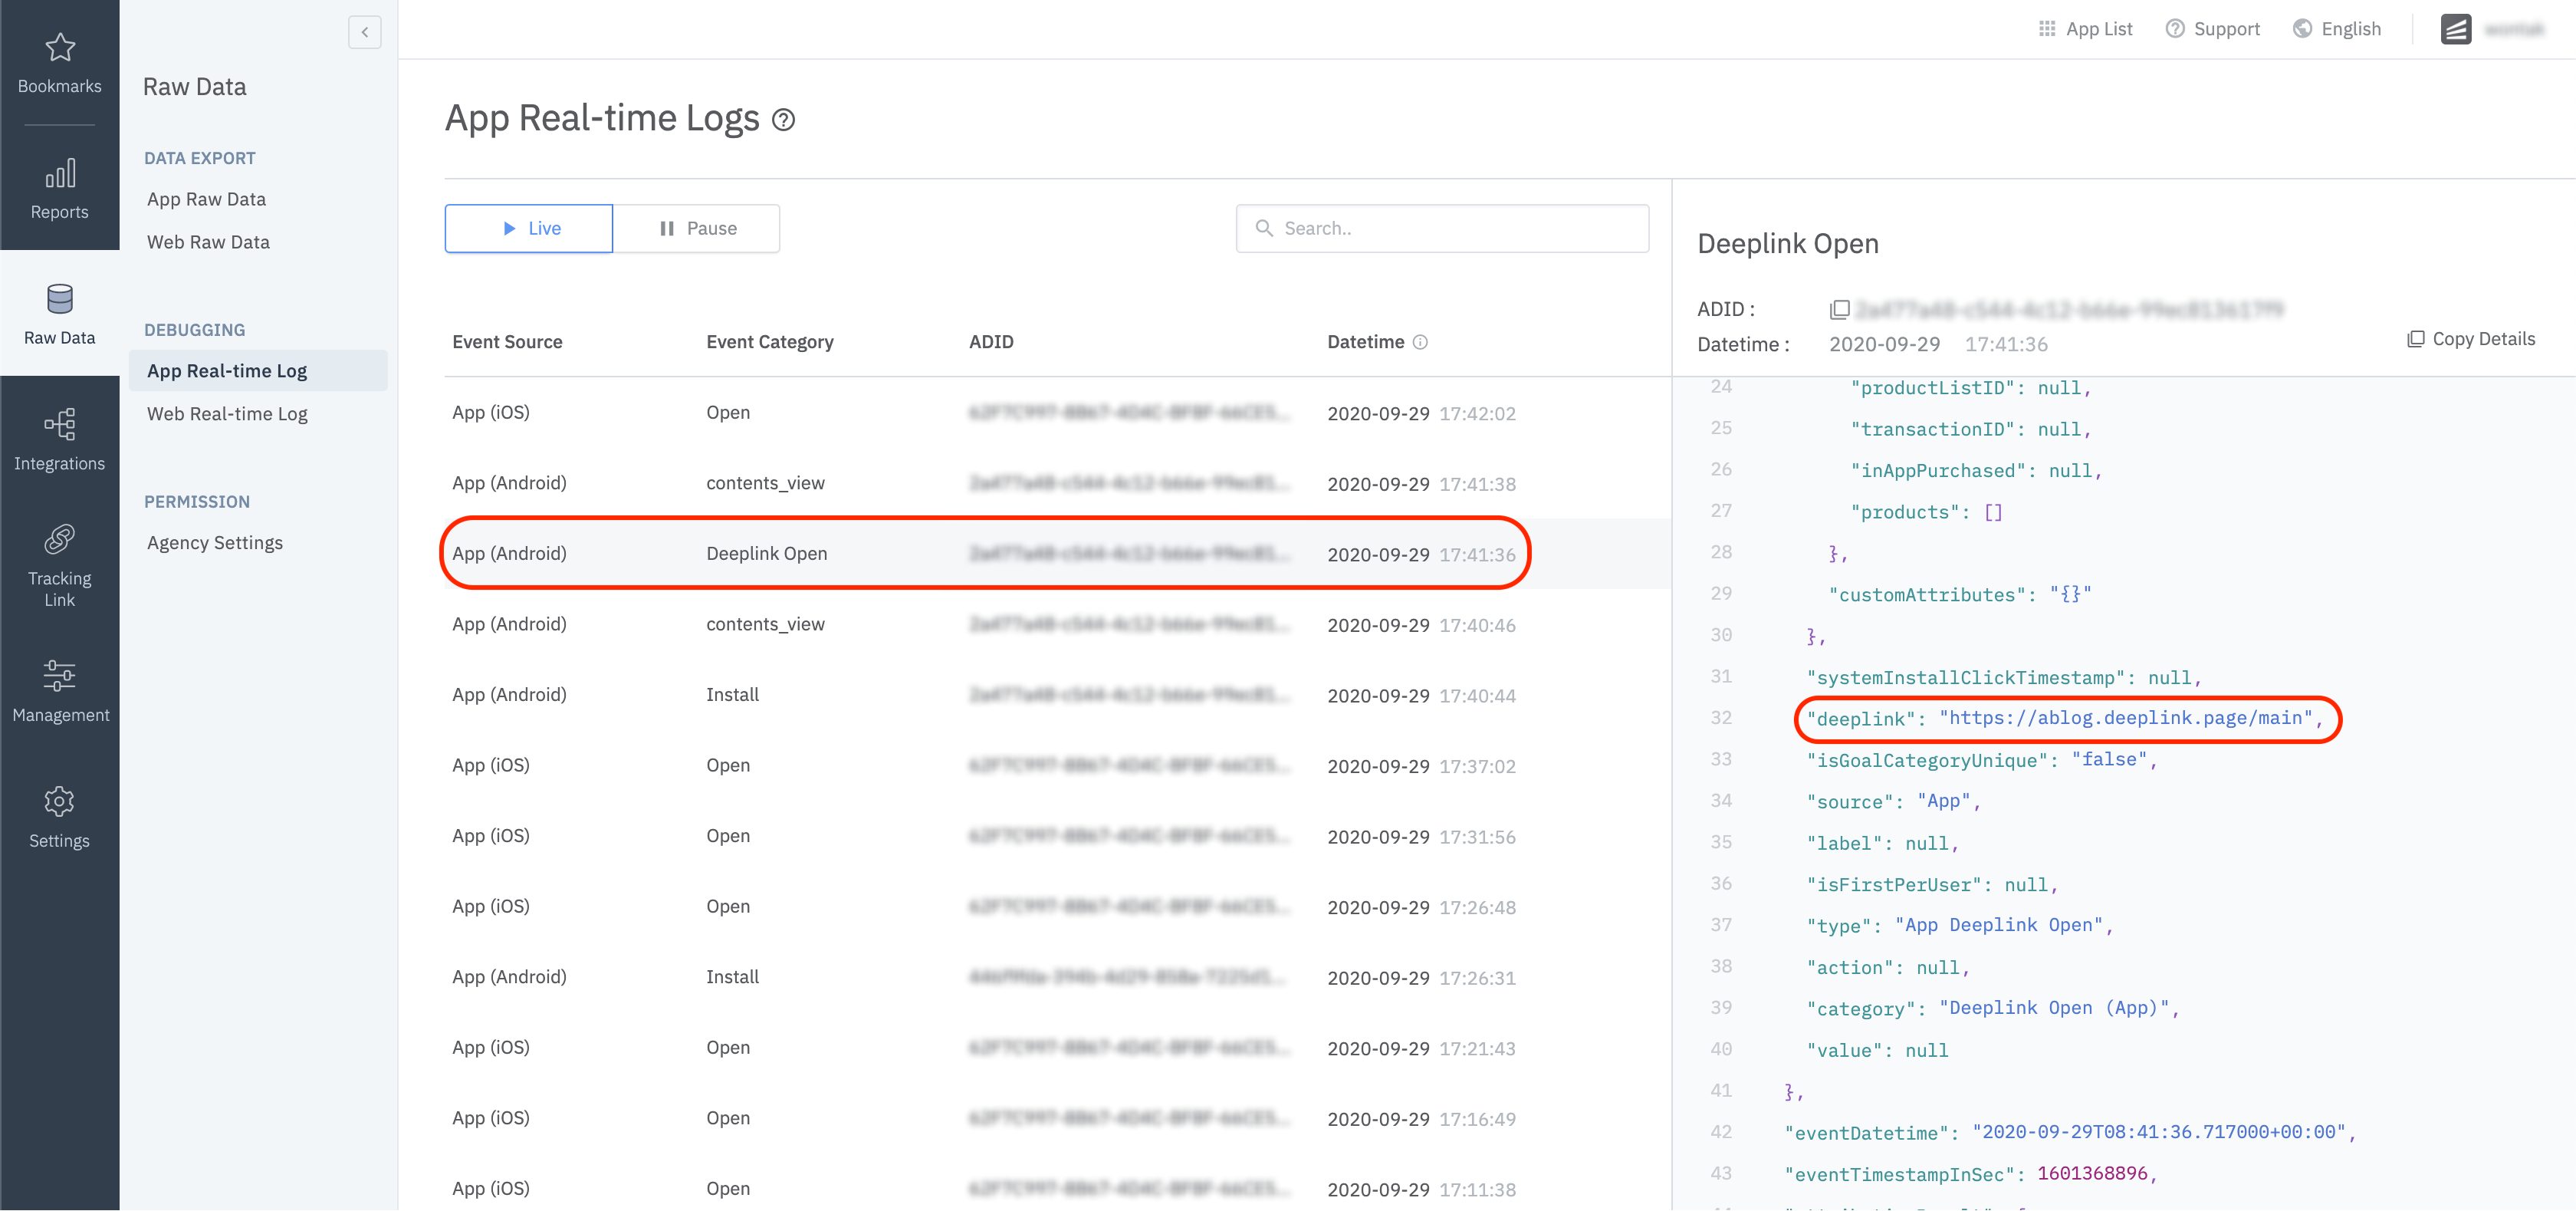The width and height of the screenshot is (2576, 1211).
Task: Open the account profile avatar
Action: 2456,29
